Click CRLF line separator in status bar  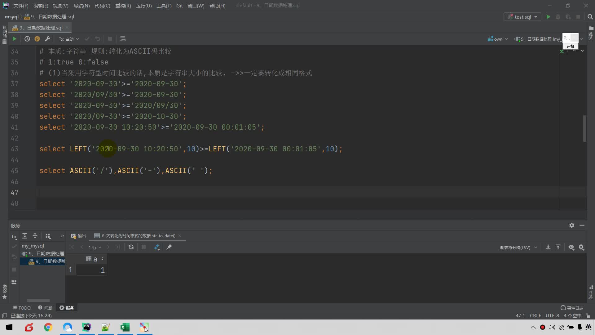tap(535, 315)
